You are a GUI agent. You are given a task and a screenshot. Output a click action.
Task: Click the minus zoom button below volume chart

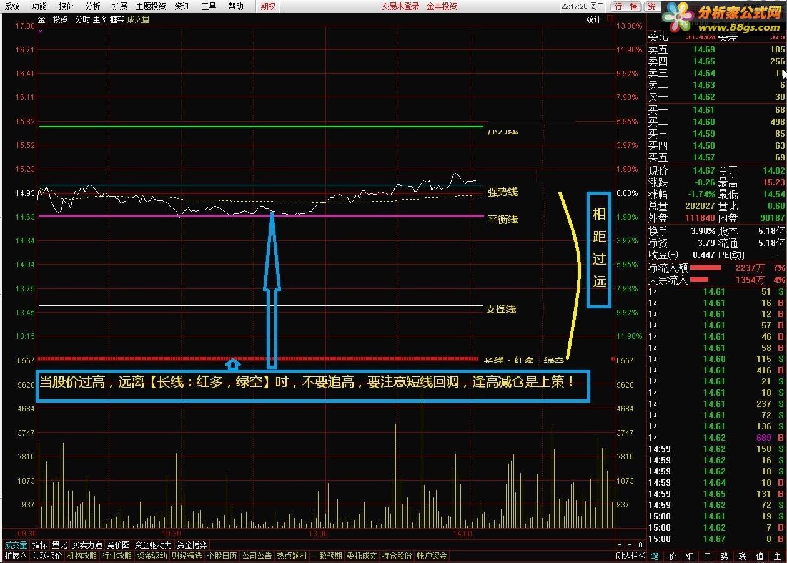(x=631, y=545)
